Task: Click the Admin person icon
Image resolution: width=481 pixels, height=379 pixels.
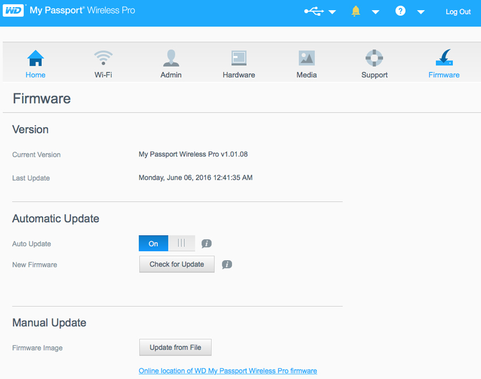Action: (x=171, y=58)
